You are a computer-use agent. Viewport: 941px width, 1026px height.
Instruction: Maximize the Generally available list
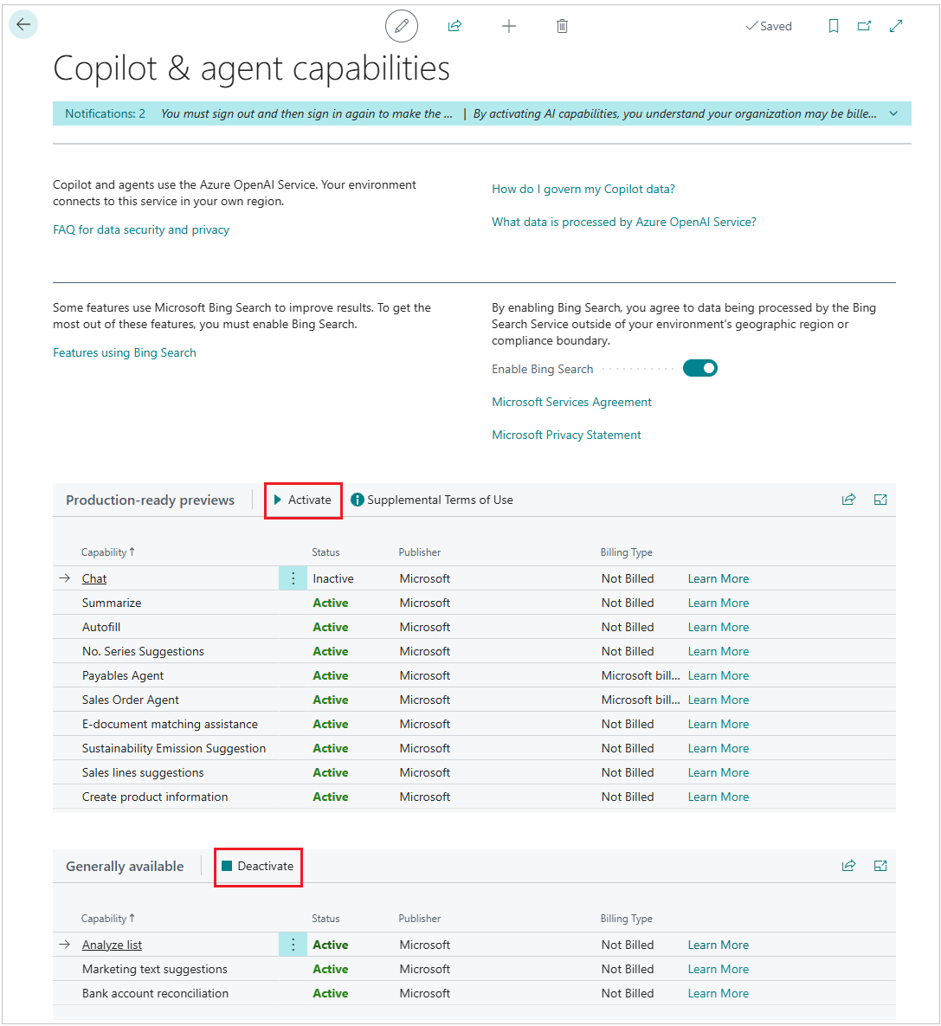880,866
